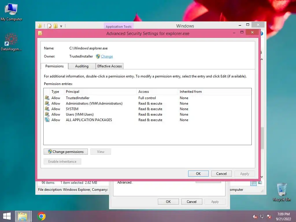The image size is (296, 222).
Task: Switch Explorer to the details view icon
Action: tap(254, 183)
